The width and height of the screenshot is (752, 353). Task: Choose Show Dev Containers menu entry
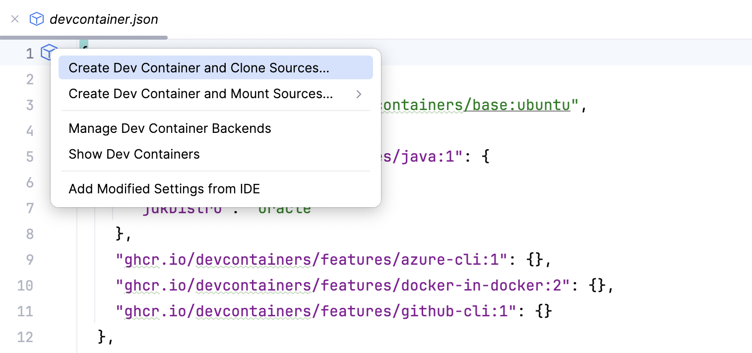click(134, 154)
